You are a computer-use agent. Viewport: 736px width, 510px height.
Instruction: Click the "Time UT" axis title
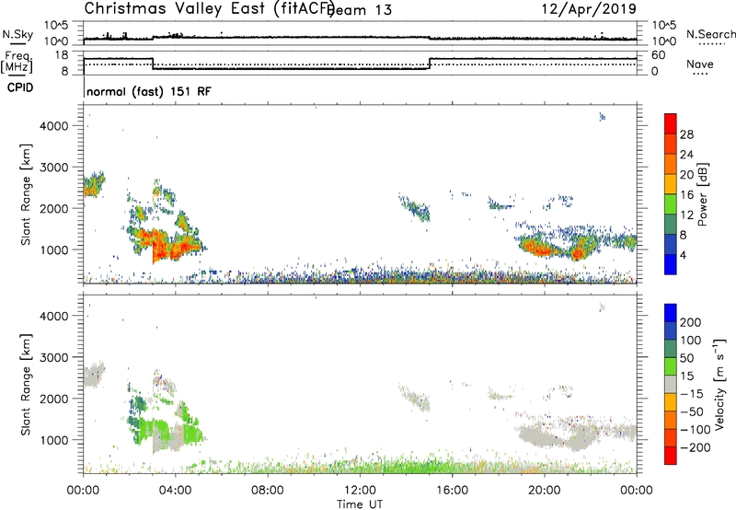[360, 504]
